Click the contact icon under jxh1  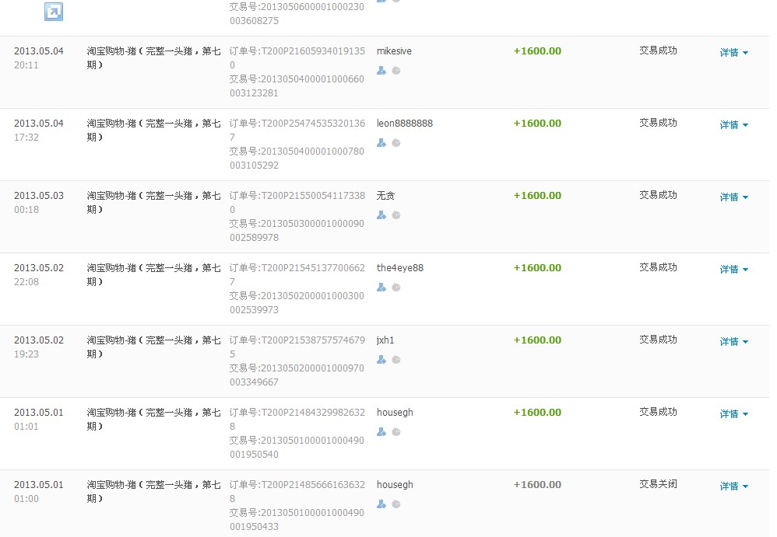click(x=381, y=360)
